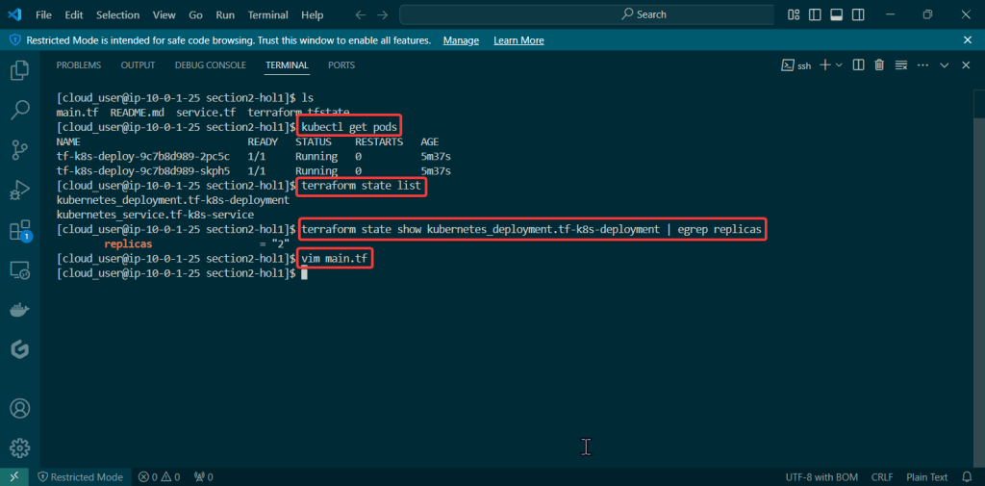
Task: Click the Learn More link in the banner
Action: (x=518, y=40)
